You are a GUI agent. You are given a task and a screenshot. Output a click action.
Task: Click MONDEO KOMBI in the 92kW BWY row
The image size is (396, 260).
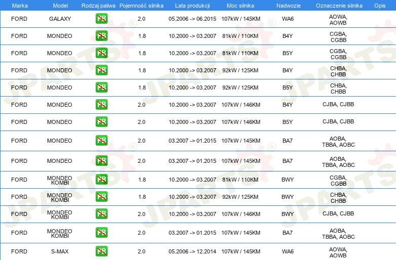(x=60, y=197)
